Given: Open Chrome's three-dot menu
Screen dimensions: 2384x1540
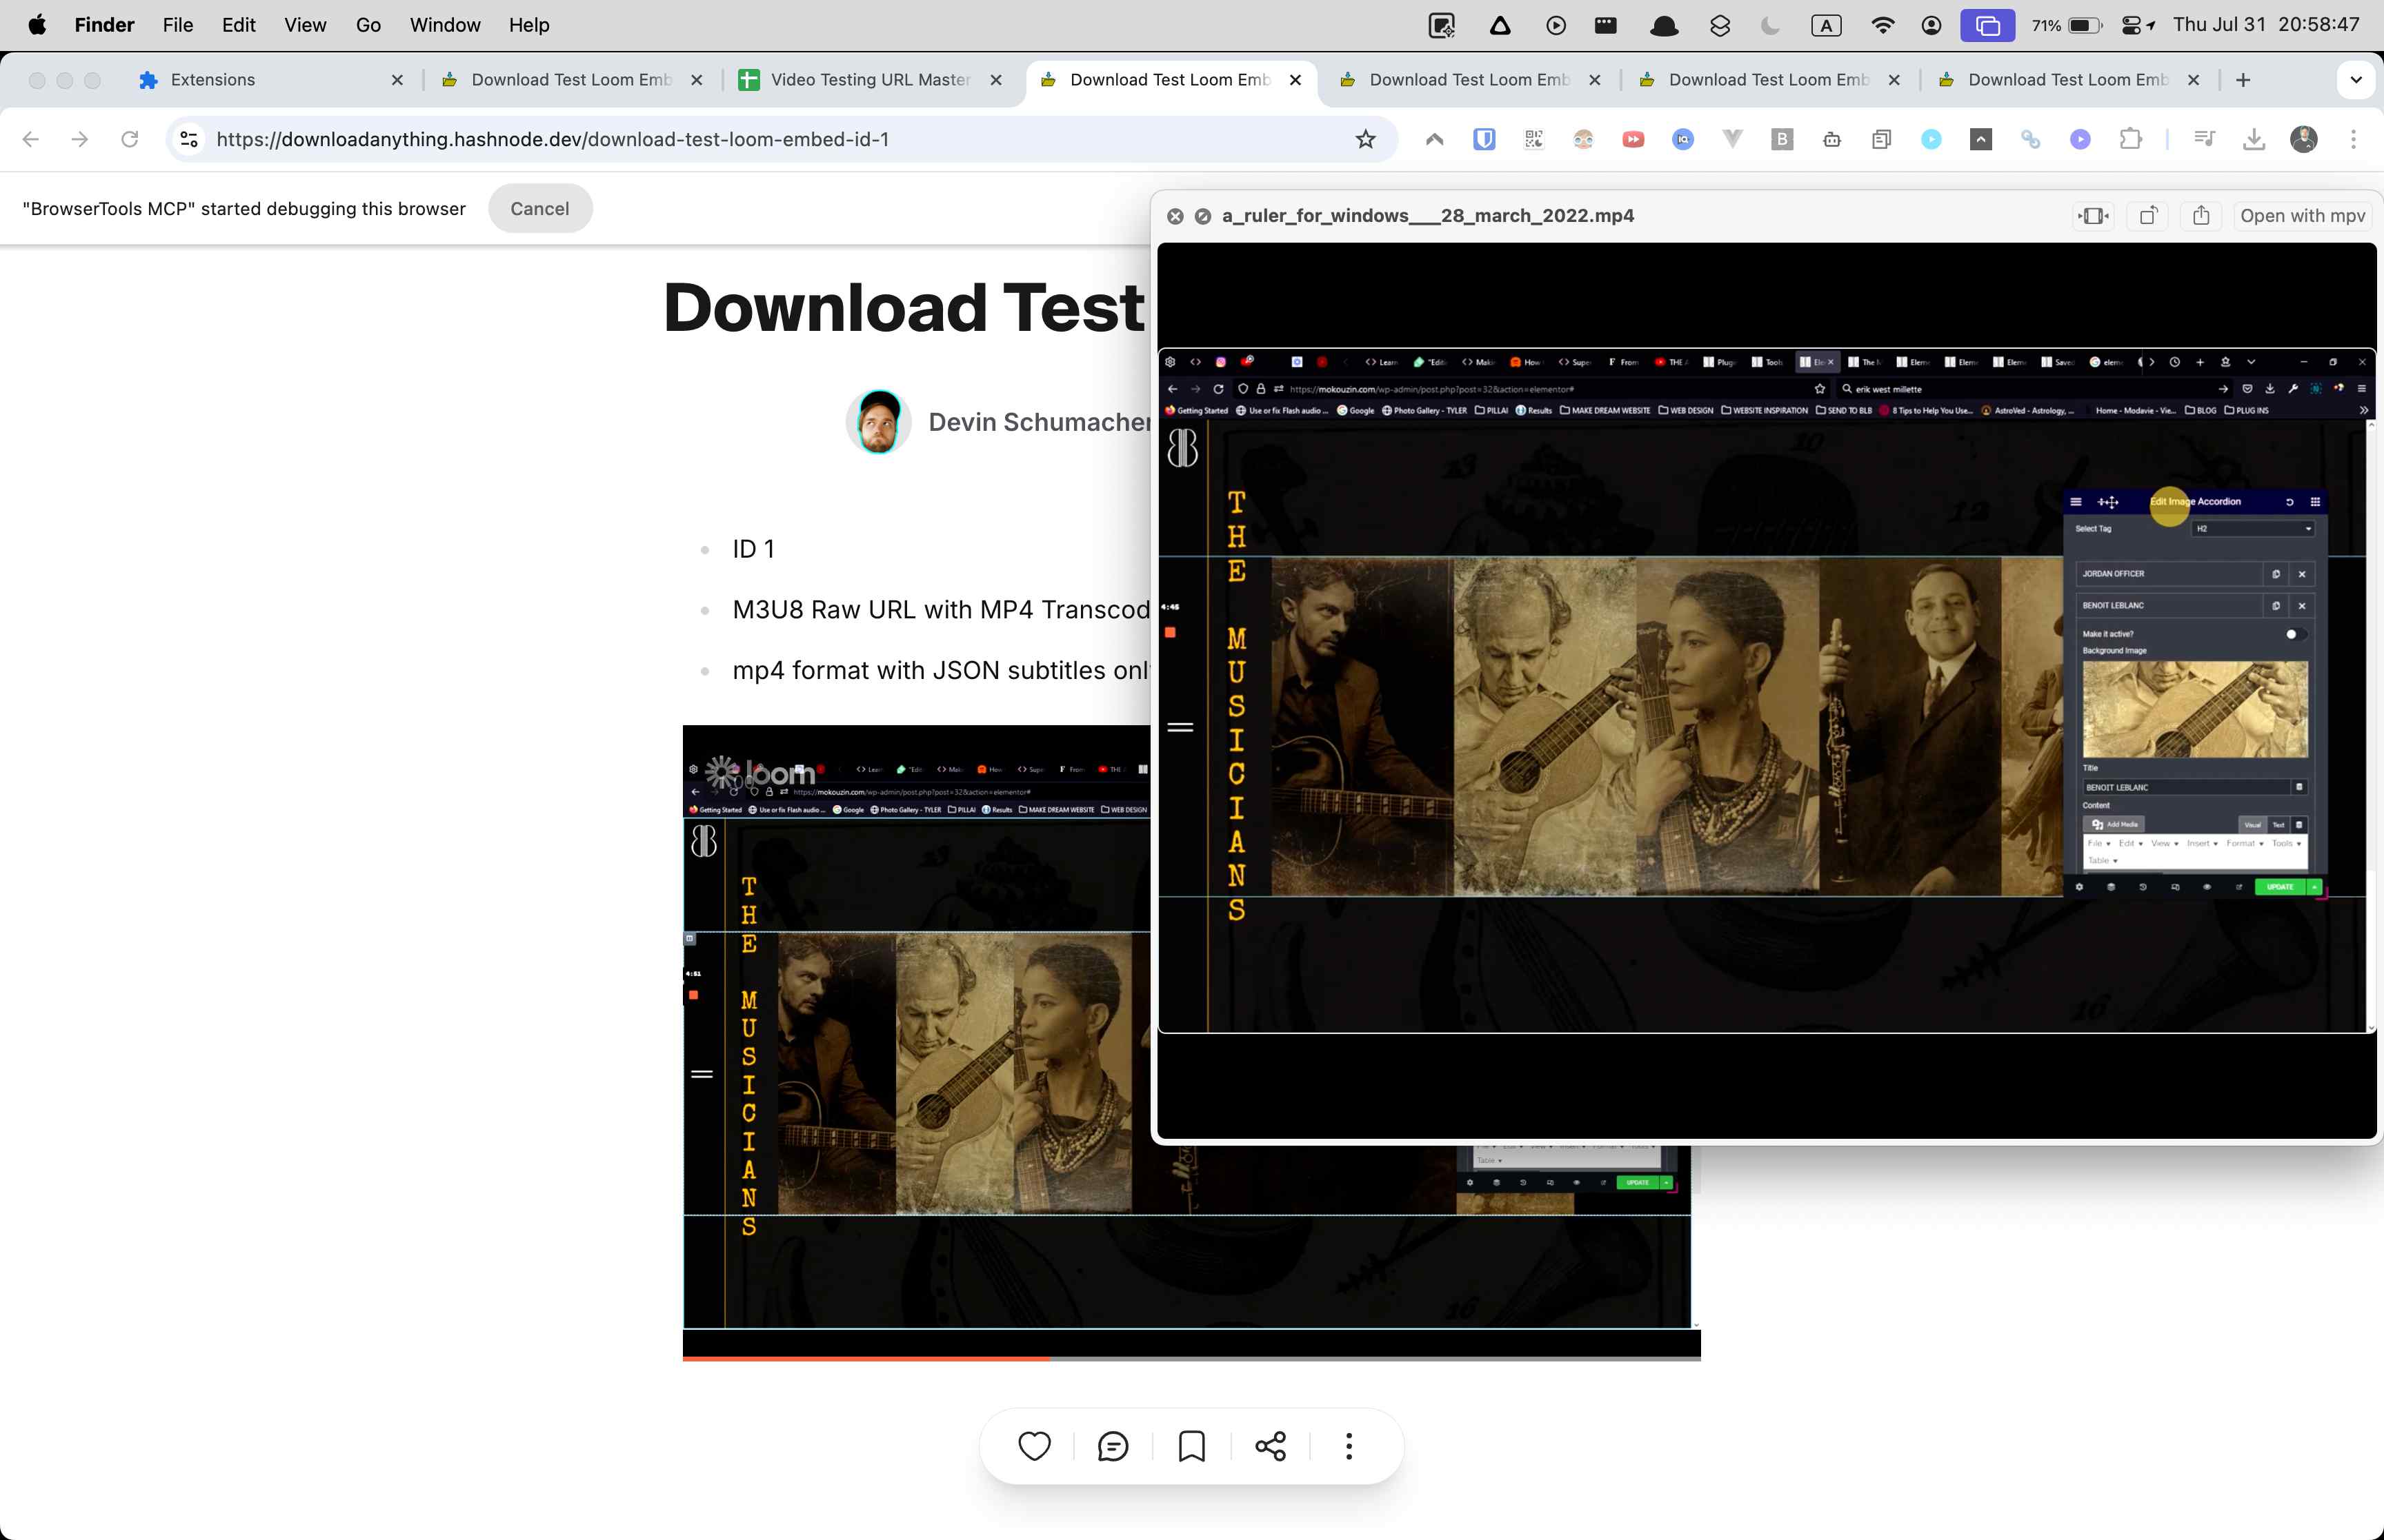Looking at the screenshot, I should click(x=2353, y=139).
